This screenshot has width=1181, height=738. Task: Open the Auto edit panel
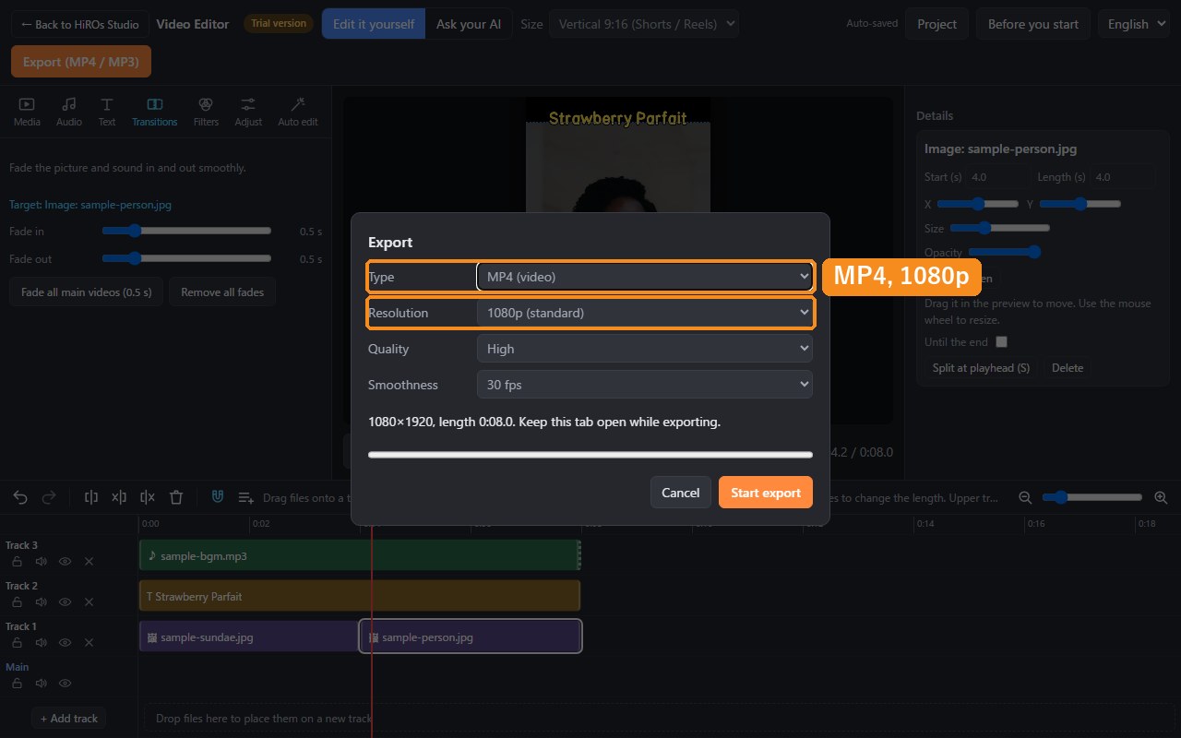click(x=297, y=112)
